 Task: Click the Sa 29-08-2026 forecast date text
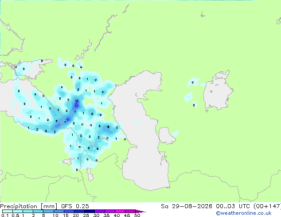tap(187, 206)
